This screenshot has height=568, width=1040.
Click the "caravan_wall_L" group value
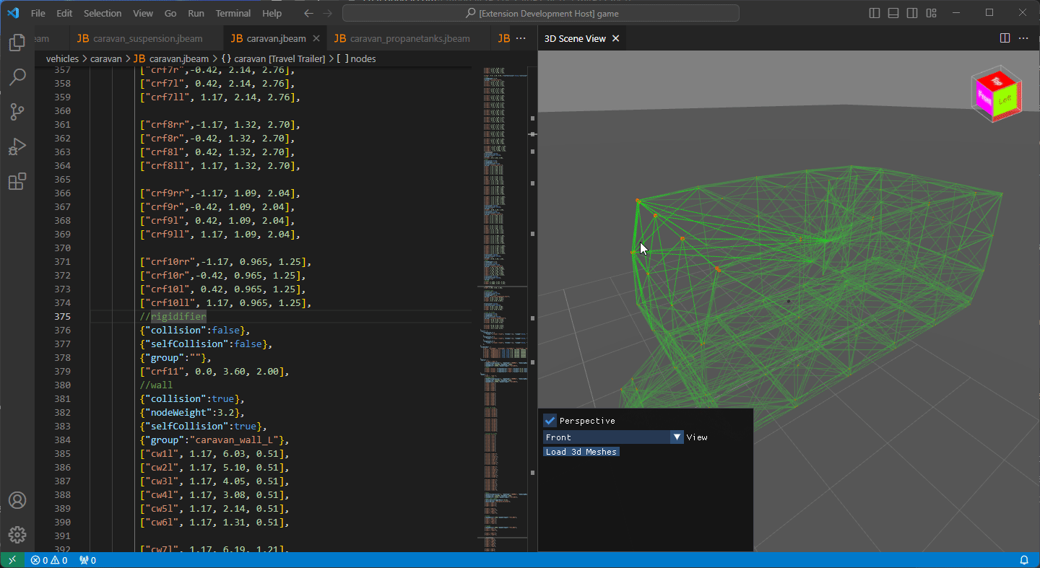(235, 440)
